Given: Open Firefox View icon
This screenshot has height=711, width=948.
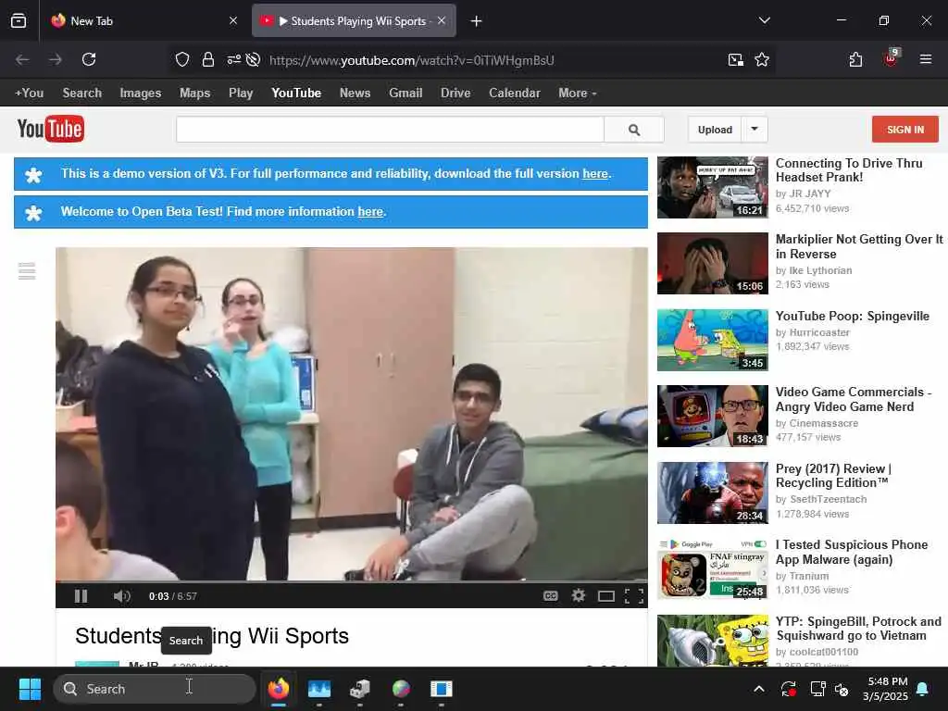Looking at the screenshot, I should click(19, 21).
